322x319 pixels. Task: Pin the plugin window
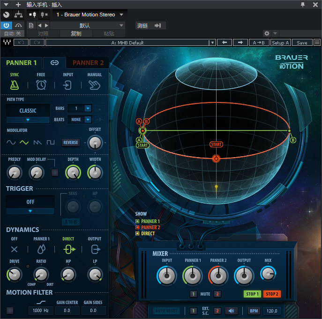[303, 5]
